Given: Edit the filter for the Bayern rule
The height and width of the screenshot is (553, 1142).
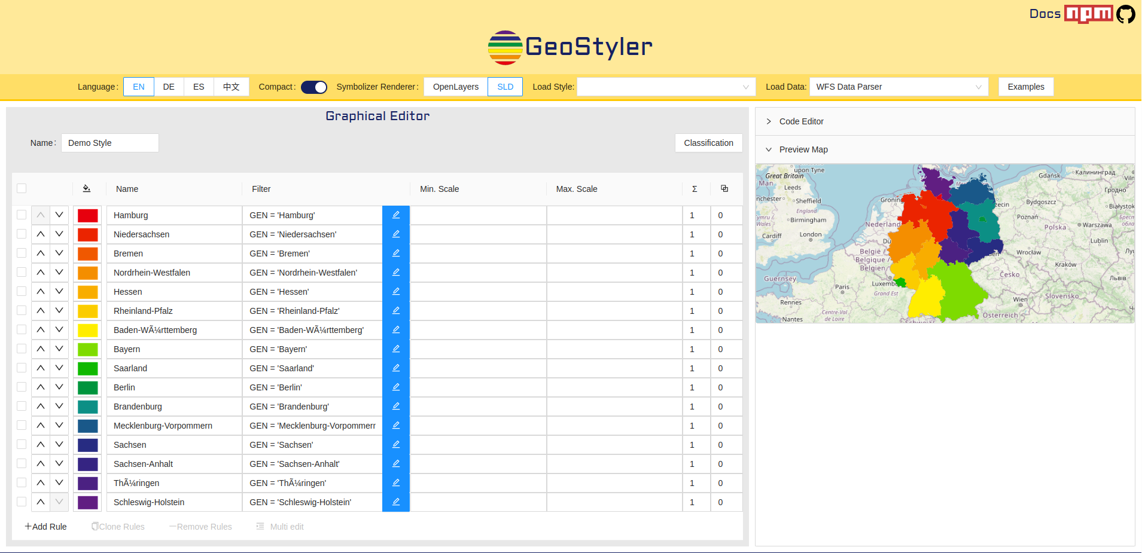Looking at the screenshot, I should coord(395,349).
